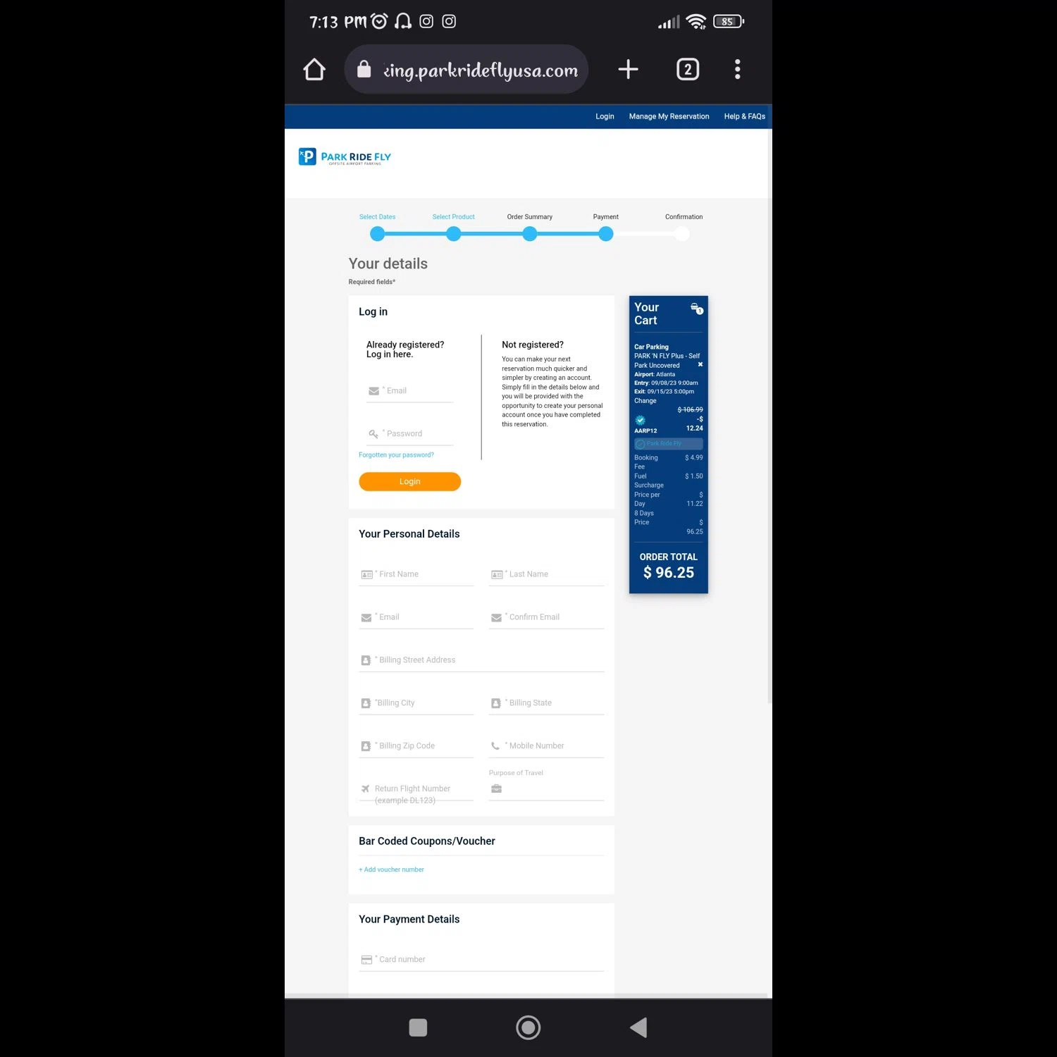Open the Purpose of Travel dropdown
This screenshot has height=1057, width=1057.
(x=546, y=789)
